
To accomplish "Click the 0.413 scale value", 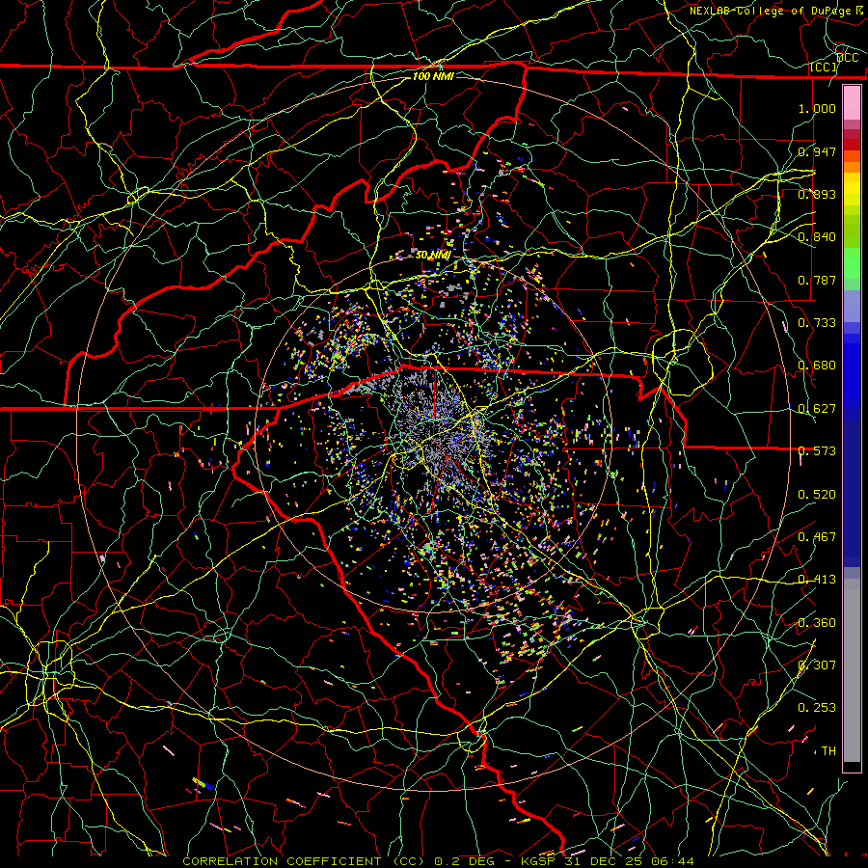I will pyautogui.click(x=817, y=580).
